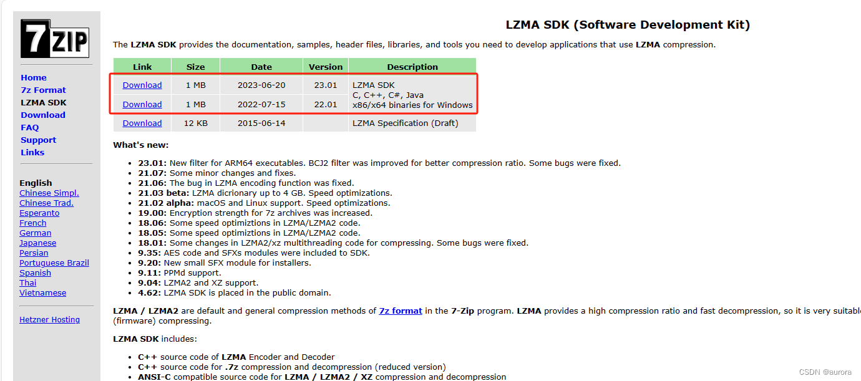This screenshot has height=381, width=861.
Task: Open the Links page in sidebar
Action: click(32, 152)
